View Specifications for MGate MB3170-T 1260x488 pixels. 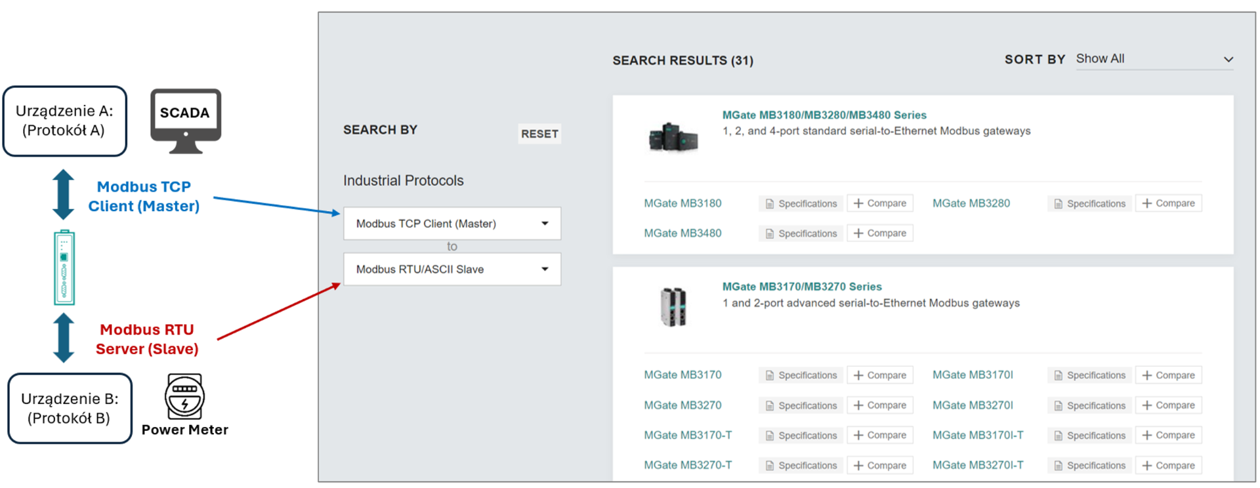[x=801, y=435]
